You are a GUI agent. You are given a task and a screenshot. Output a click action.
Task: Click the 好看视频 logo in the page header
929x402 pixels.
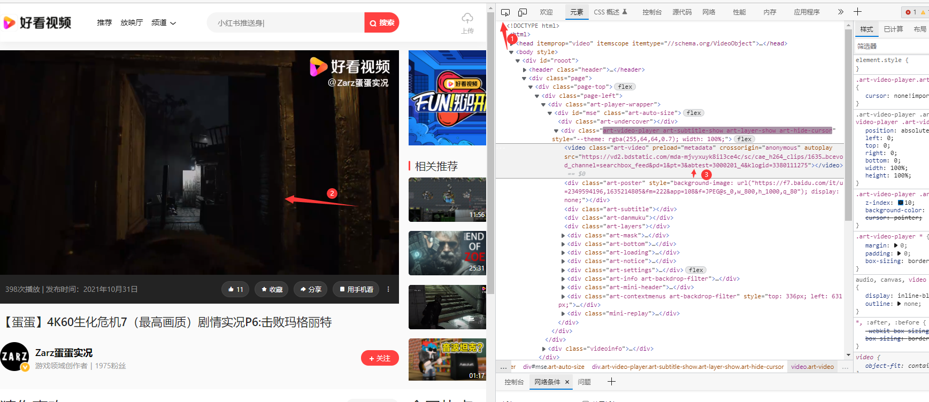[x=37, y=22]
